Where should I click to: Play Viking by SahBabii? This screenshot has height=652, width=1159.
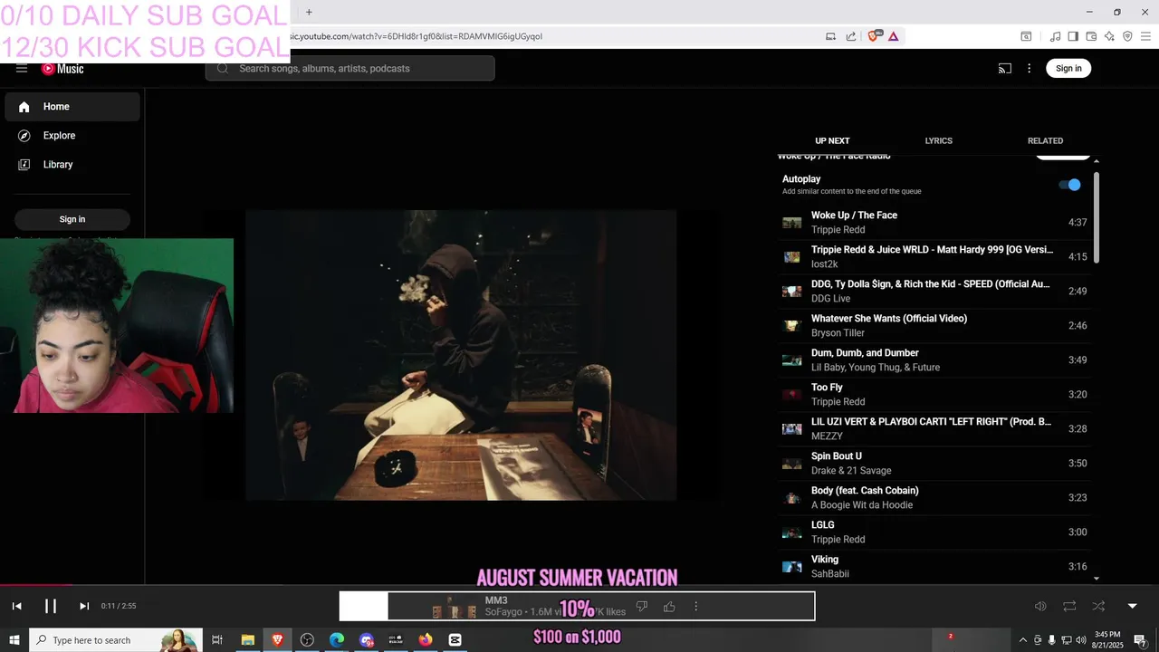934,567
